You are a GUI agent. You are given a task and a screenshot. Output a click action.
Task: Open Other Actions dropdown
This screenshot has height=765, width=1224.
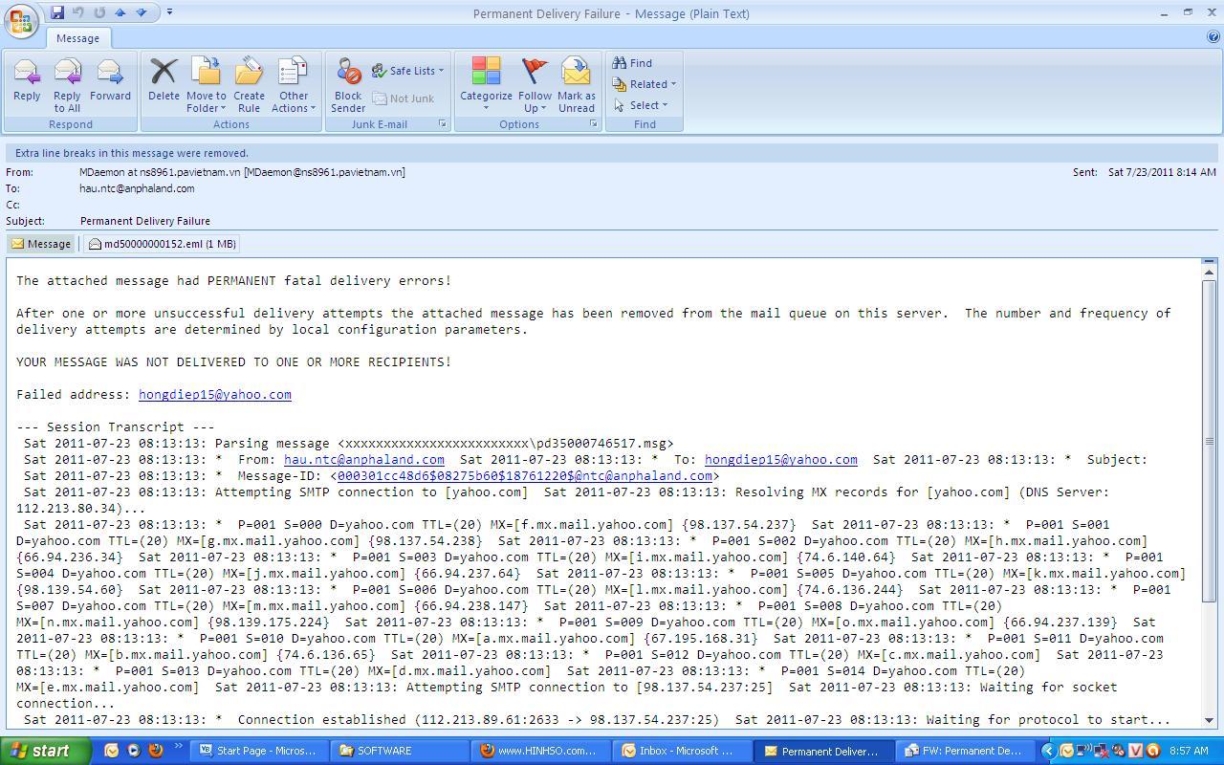tap(294, 84)
